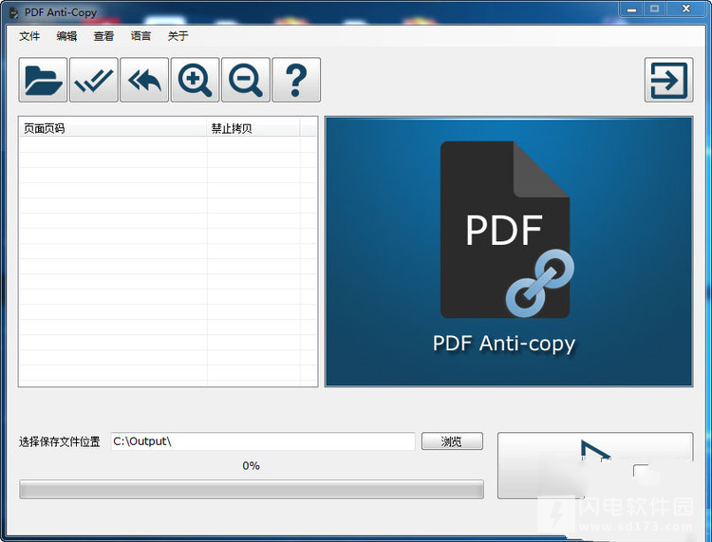Close the PDF Anti-Copy window
Screen dimensions: 712x542
point(685,9)
